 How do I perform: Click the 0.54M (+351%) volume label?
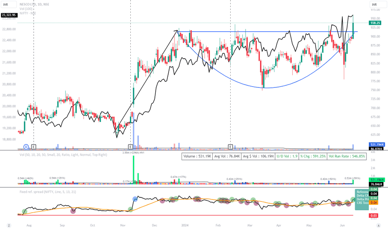point(57,178)
